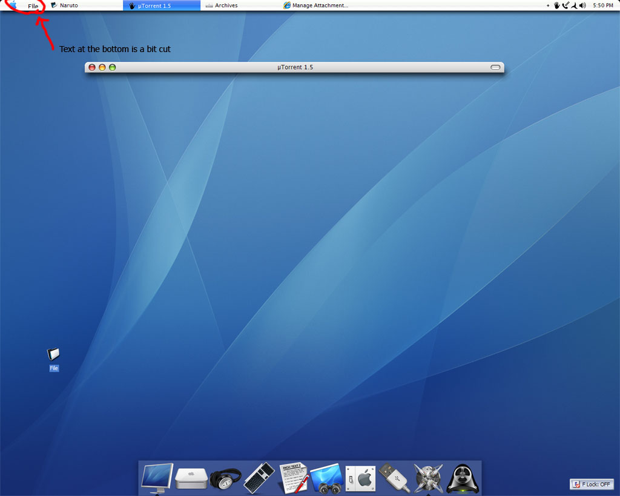Image resolution: width=620 pixels, height=496 pixels.
Task: Switch to the Naruto taskbar item
Action: tap(64, 5)
